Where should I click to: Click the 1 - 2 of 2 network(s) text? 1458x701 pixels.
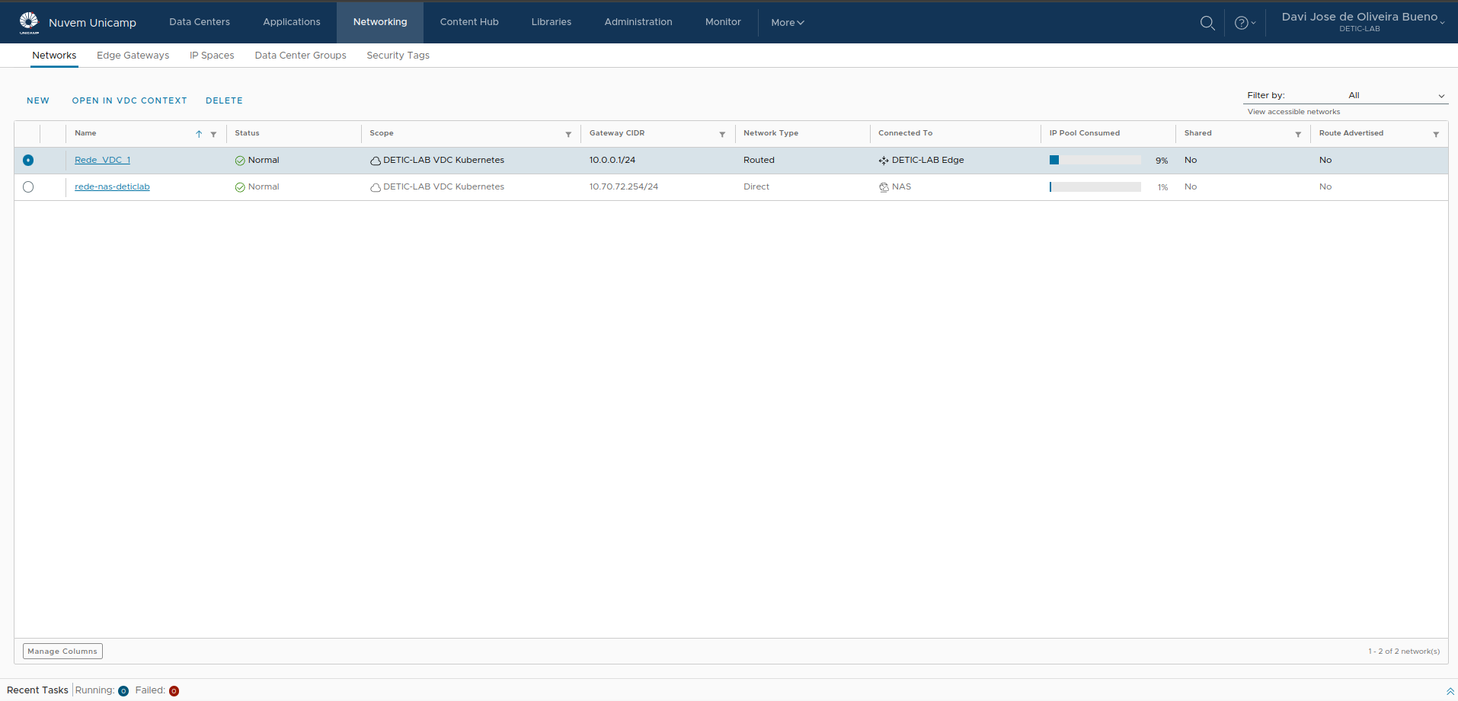coord(1404,652)
